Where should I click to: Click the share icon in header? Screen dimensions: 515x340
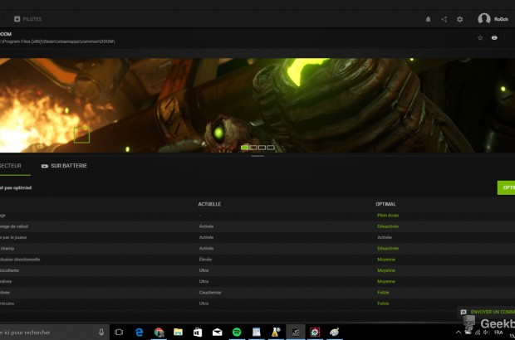(444, 19)
